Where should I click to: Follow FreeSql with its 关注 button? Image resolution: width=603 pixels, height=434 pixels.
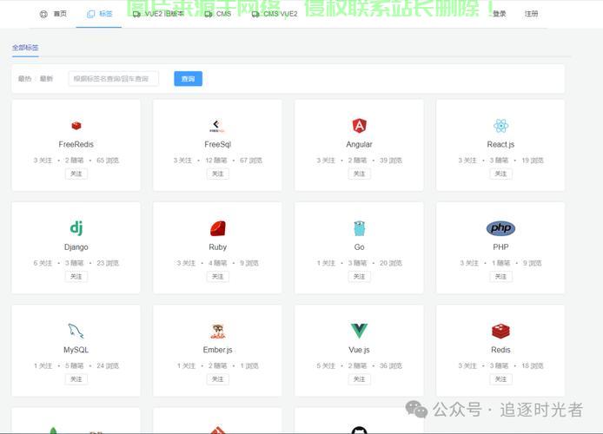[218, 174]
